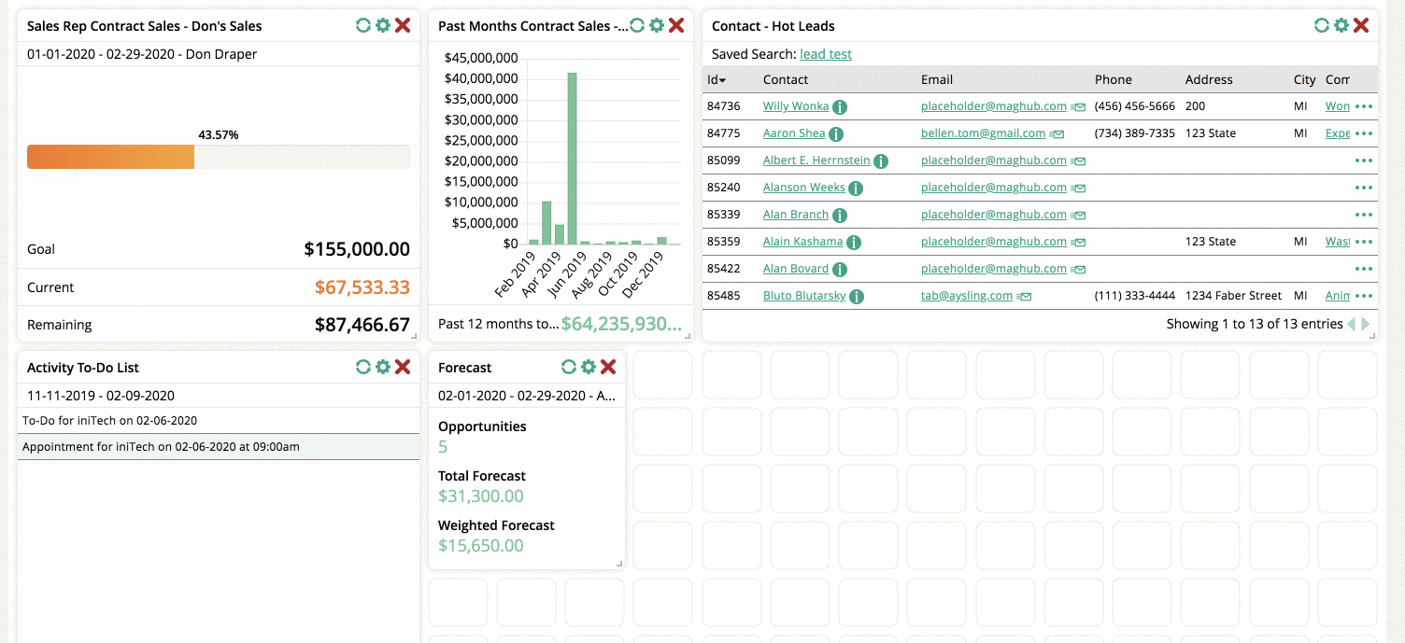This screenshot has height=643, width=1405.
Task: Refresh the Activity To-Do List widget
Action: point(363,367)
